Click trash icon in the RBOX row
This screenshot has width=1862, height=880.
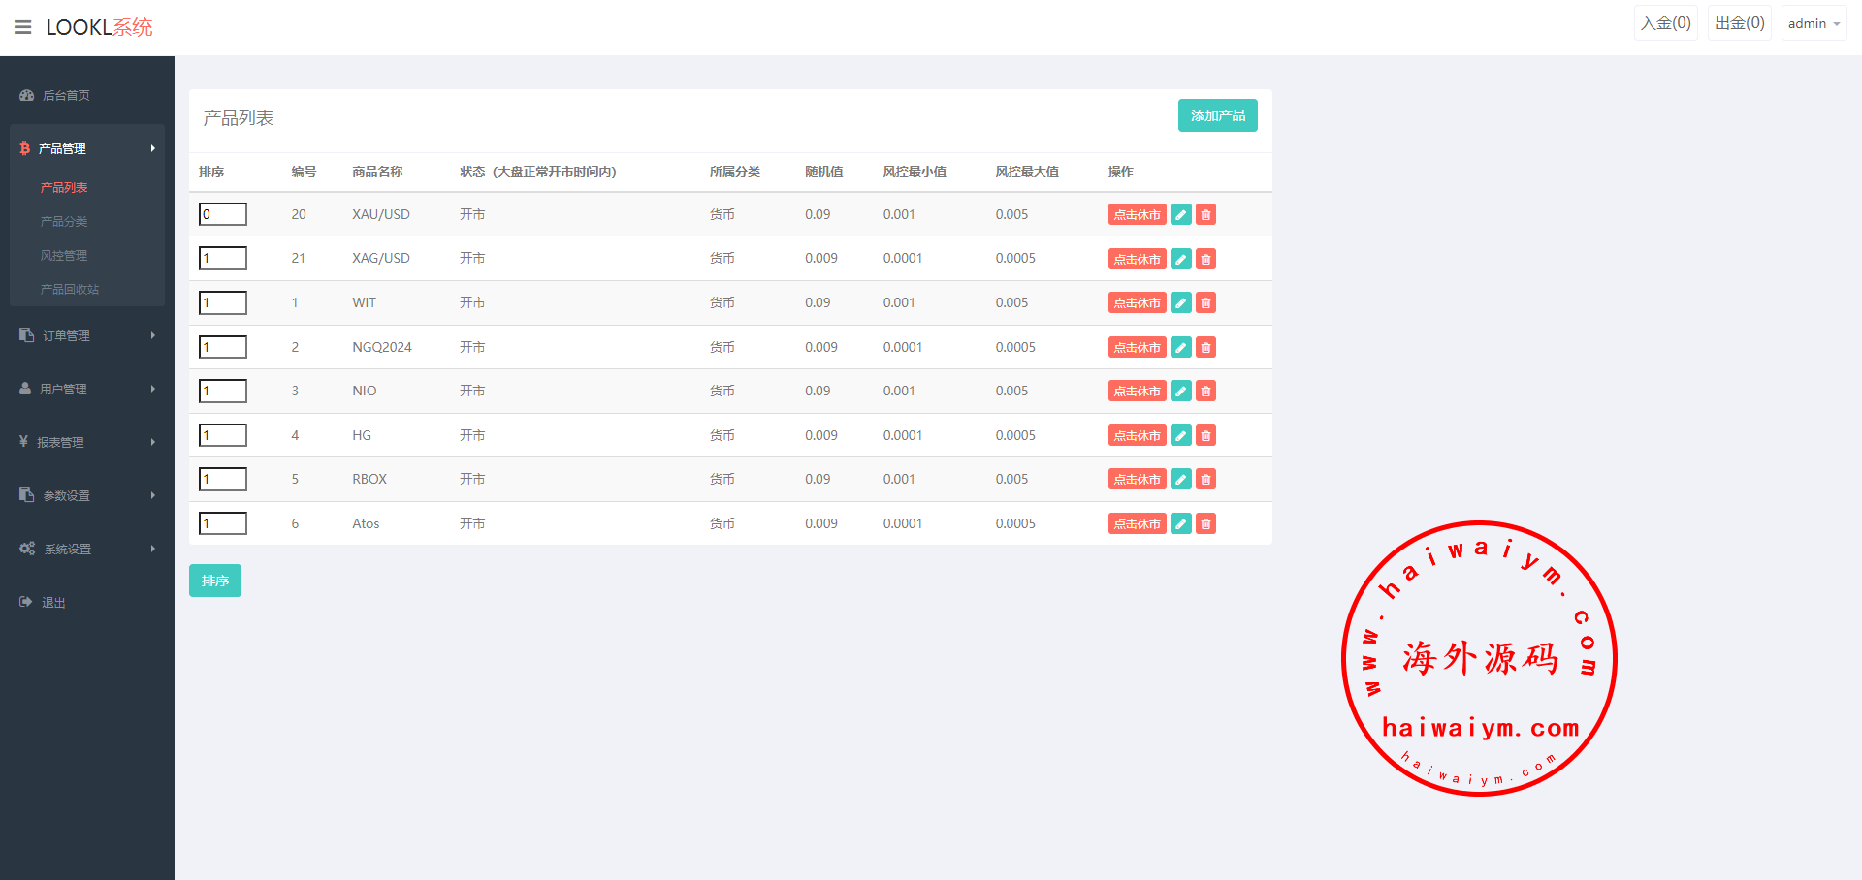(x=1205, y=480)
